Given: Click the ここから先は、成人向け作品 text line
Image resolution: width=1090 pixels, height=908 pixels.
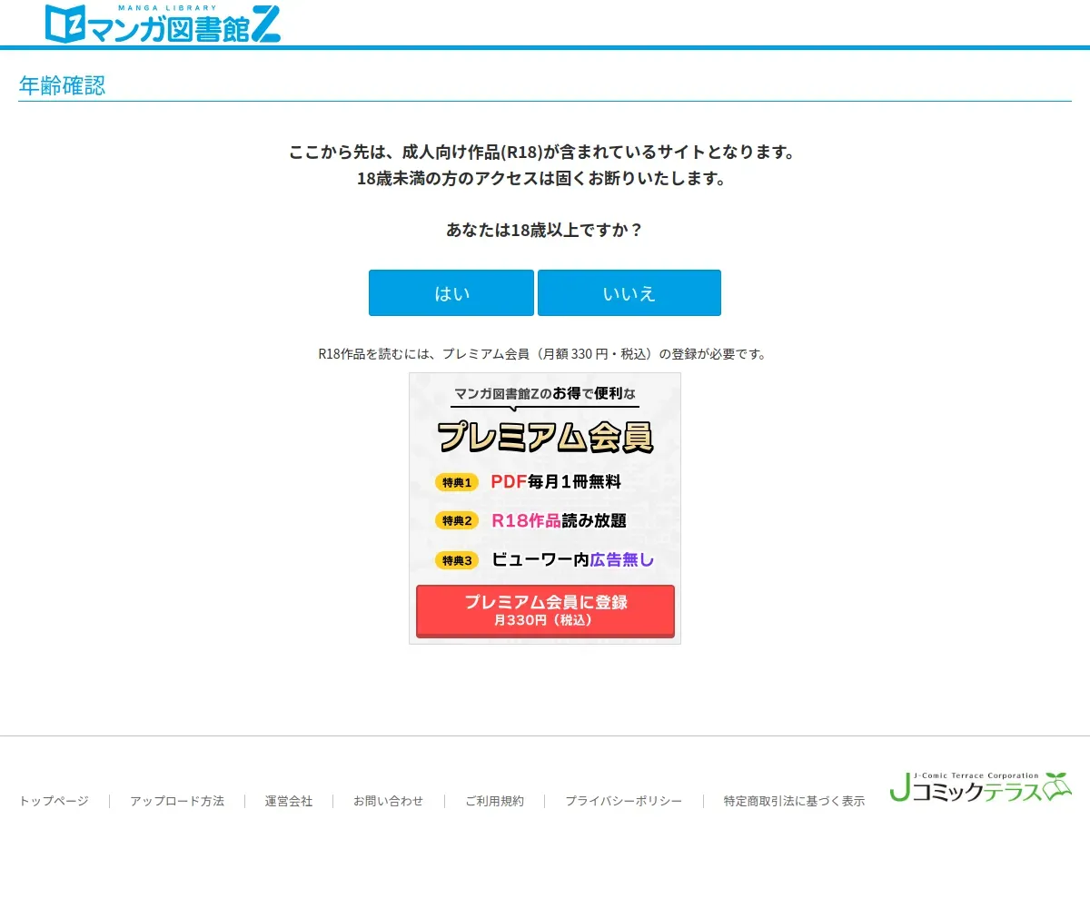Looking at the screenshot, I should (542, 152).
